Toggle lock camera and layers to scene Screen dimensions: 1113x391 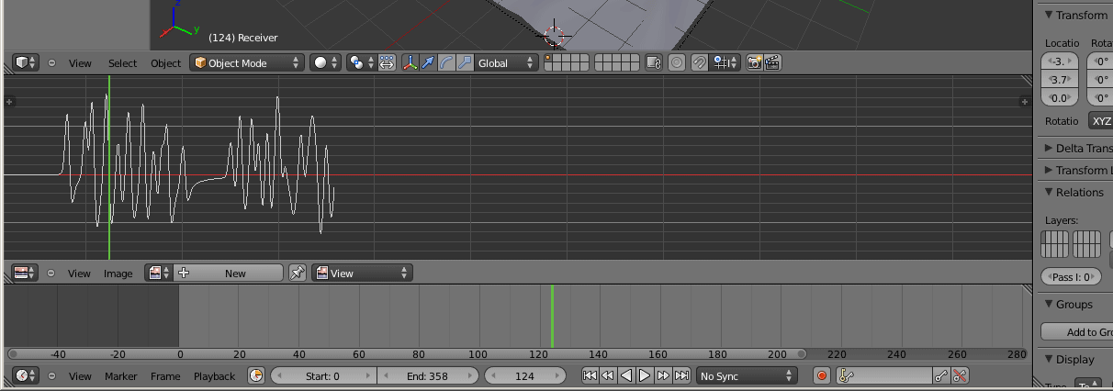(x=654, y=63)
